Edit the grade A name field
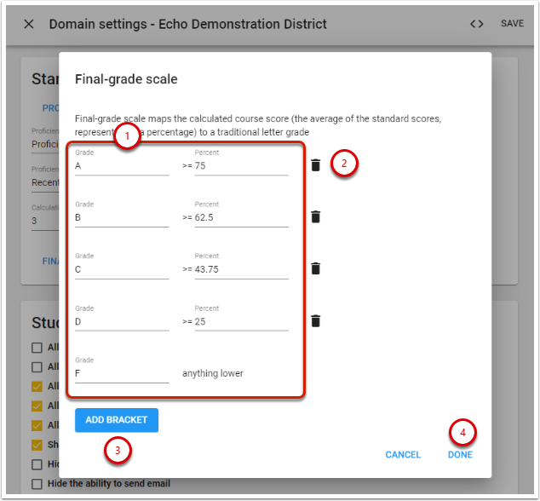Screen dimensions: 540x501 point(121,166)
